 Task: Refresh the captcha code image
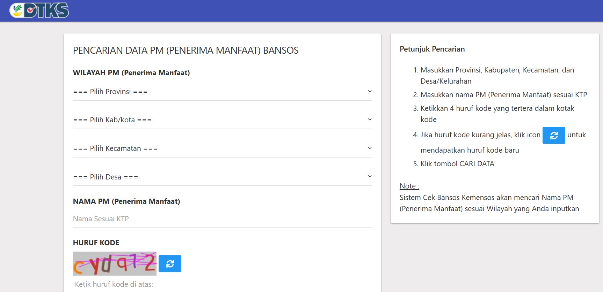point(170,263)
